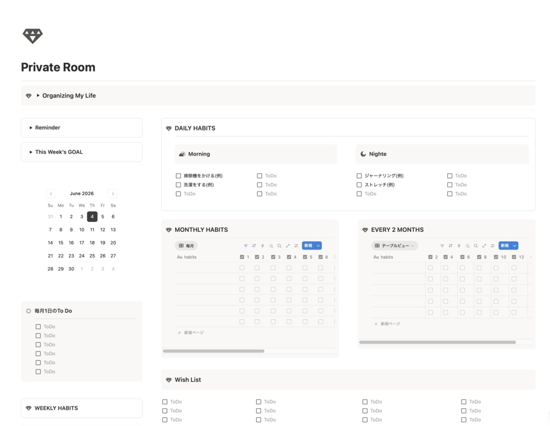Click the EVERY 2 MONTHS horizontal scrollbar
This screenshot has width=550, height=426.
pos(437,342)
